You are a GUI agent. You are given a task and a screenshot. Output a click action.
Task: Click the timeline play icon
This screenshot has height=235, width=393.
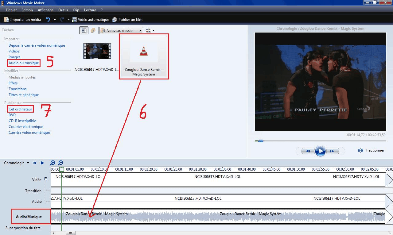pos(42,163)
